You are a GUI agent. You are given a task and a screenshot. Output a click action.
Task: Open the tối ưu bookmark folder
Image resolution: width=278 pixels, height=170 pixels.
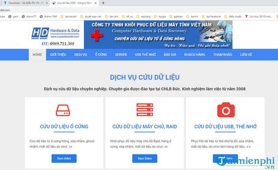tap(127, 16)
